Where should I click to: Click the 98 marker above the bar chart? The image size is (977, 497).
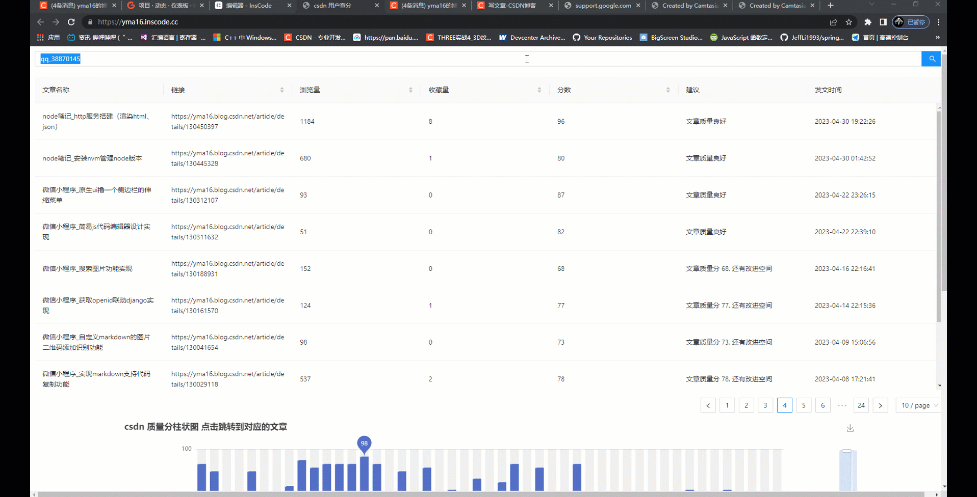[x=364, y=443]
